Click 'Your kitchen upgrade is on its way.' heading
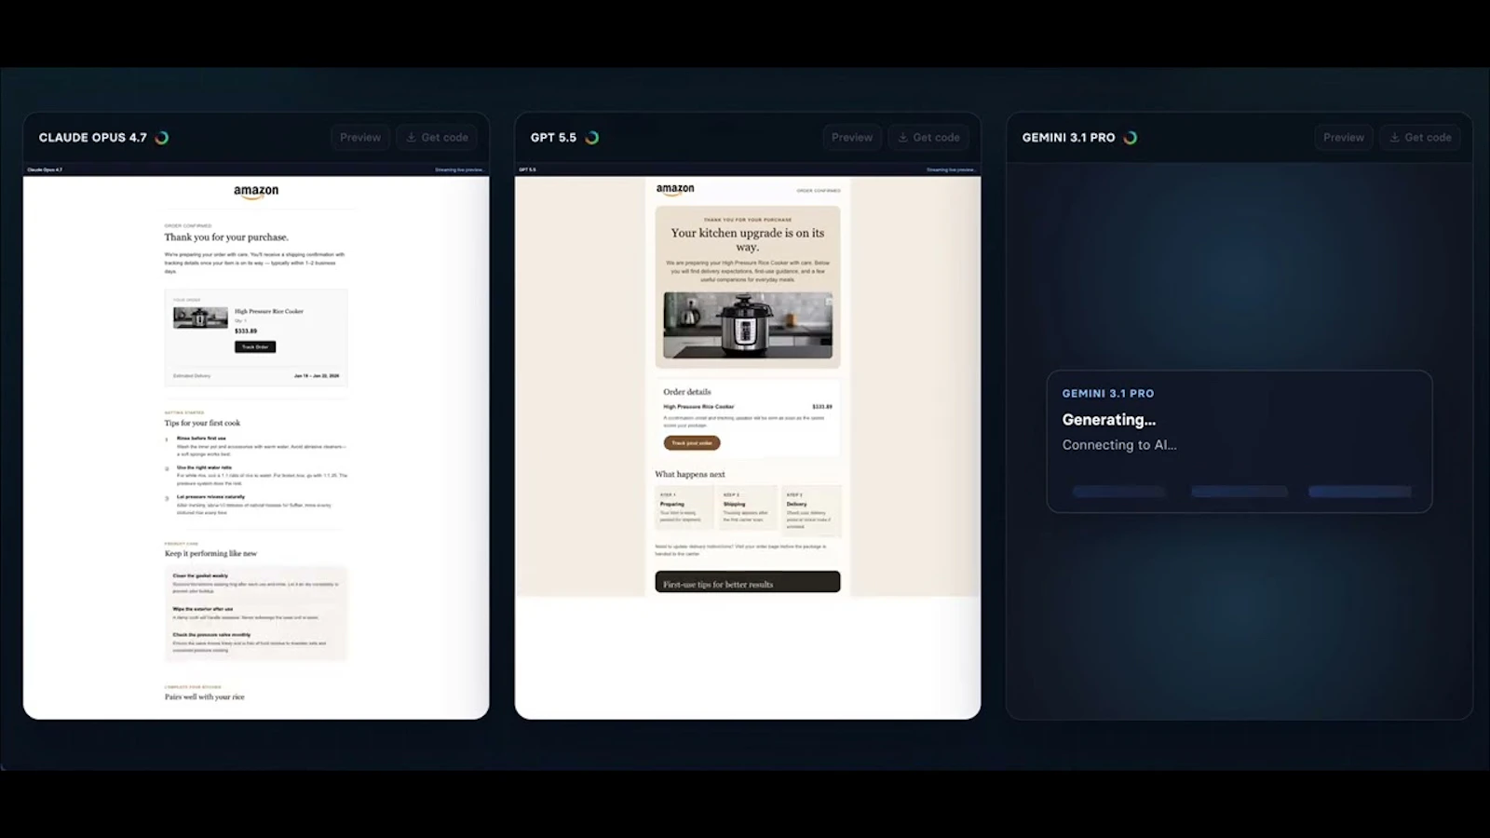The width and height of the screenshot is (1490, 838). [x=748, y=239]
